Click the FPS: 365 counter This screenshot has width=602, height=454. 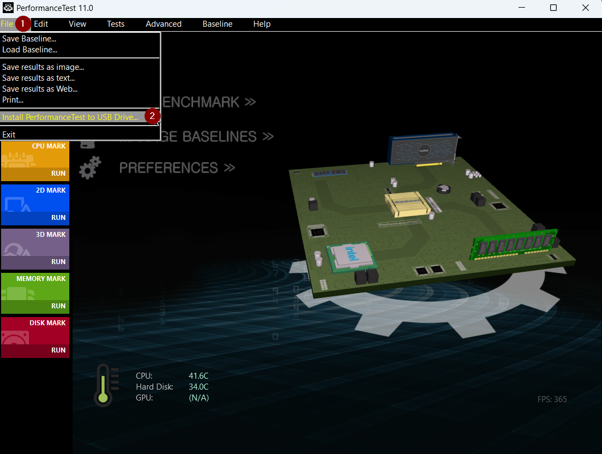point(552,399)
